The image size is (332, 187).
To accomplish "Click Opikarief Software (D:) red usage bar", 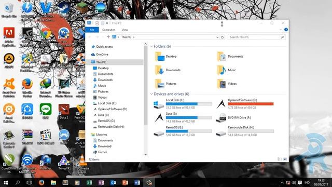I will [251, 104].
